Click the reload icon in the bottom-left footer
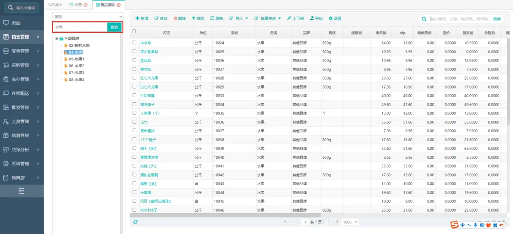This screenshot has width=513, height=234. pos(135,222)
